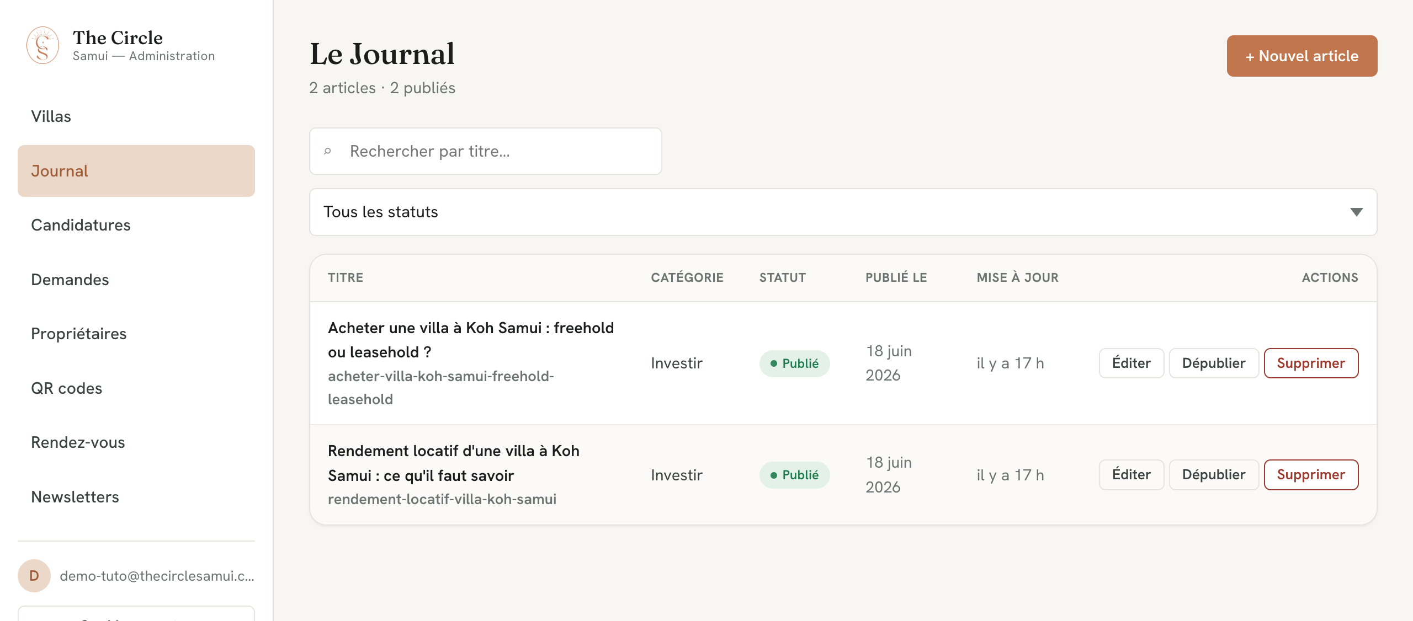
Task: Click the 2 articles · 2 publiés summary
Action: click(382, 88)
